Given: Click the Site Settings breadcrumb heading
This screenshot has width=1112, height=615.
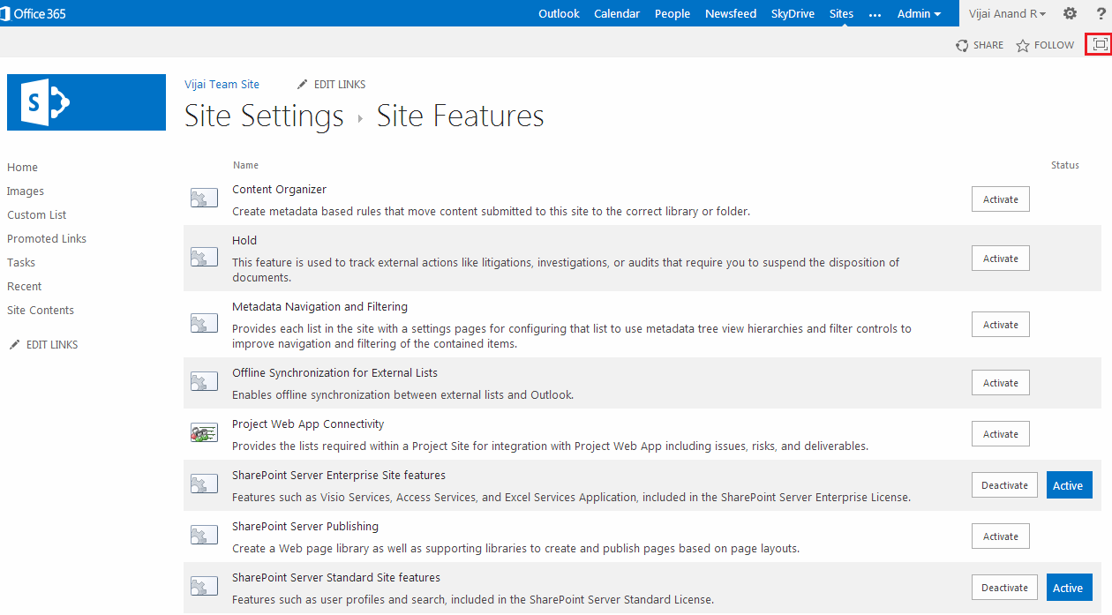Looking at the screenshot, I should 264,116.
